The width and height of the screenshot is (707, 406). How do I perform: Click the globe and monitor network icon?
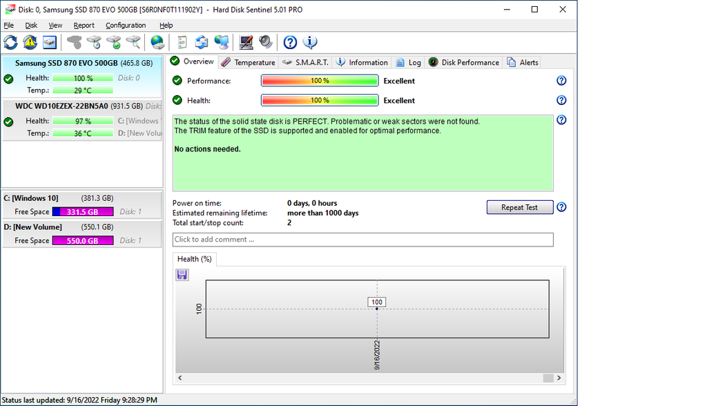point(222,42)
